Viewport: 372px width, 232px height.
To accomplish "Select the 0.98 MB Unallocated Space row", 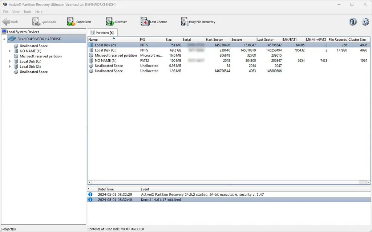I will 229,66.
